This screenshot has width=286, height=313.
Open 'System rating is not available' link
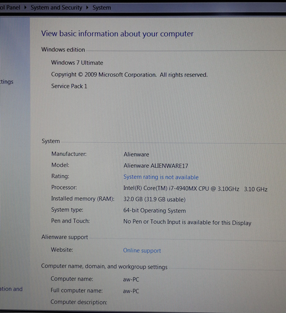point(161,177)
